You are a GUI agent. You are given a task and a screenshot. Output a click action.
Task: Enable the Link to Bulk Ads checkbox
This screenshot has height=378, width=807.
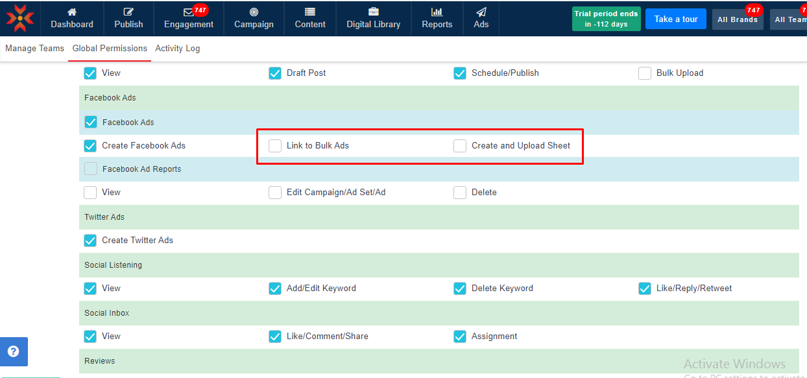[x=275, y=146]
